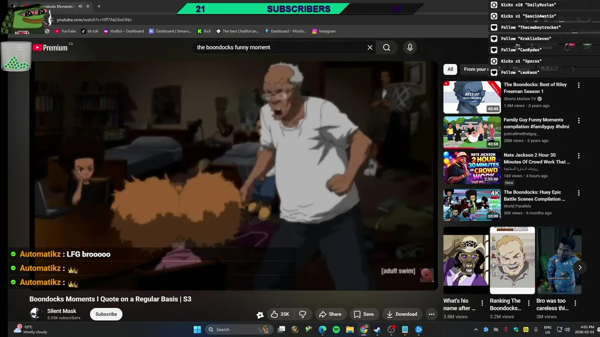Open Steam from the taskbar
The width and height of the screenshot is (600, 337).
click(x=377, y=330)
